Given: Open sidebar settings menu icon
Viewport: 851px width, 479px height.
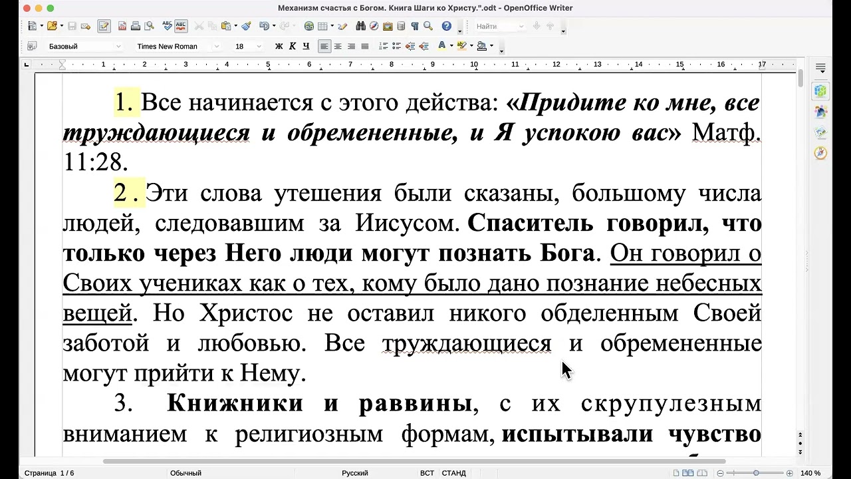Looking at the screenshot, I should (x=820, y=69).
